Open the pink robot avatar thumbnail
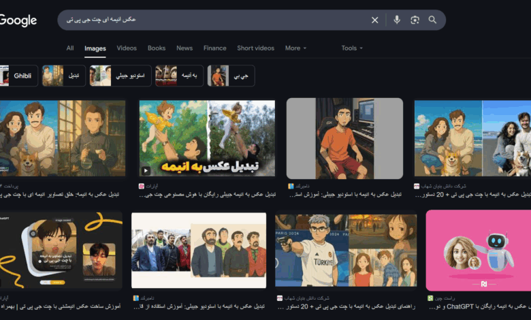 click(x=478, y=251)
